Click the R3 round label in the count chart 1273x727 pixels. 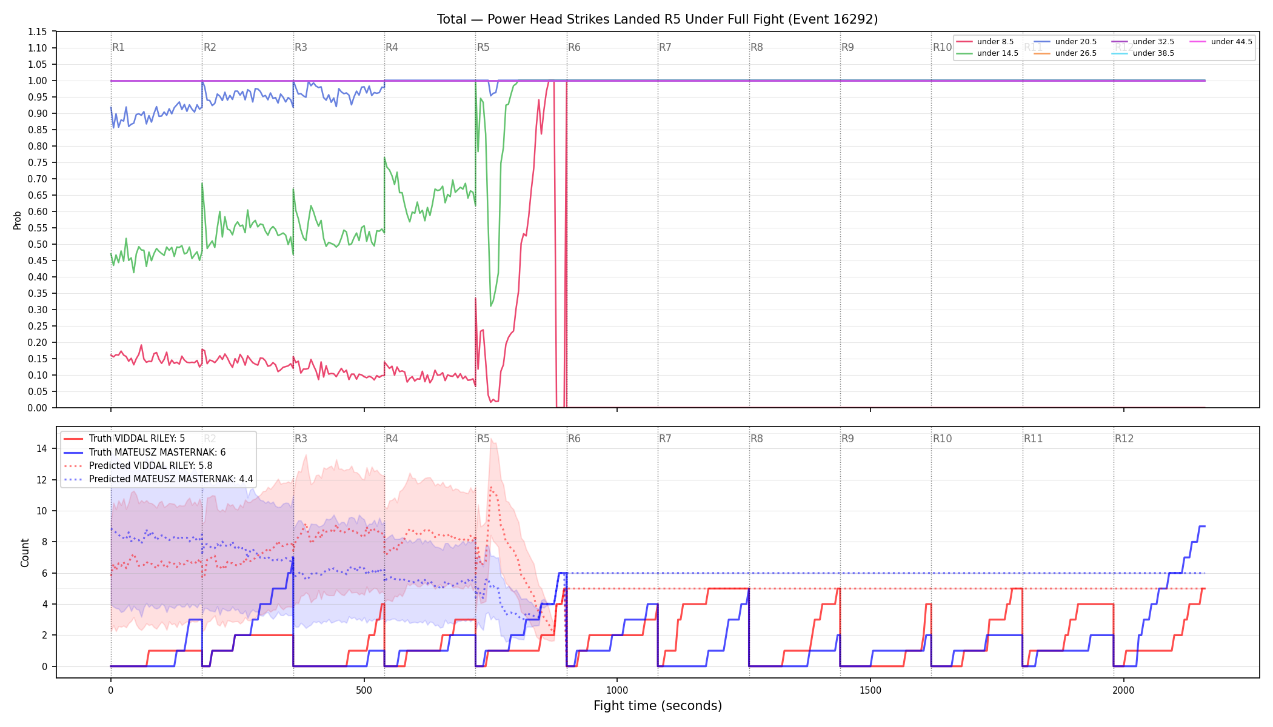coord(301,439)
